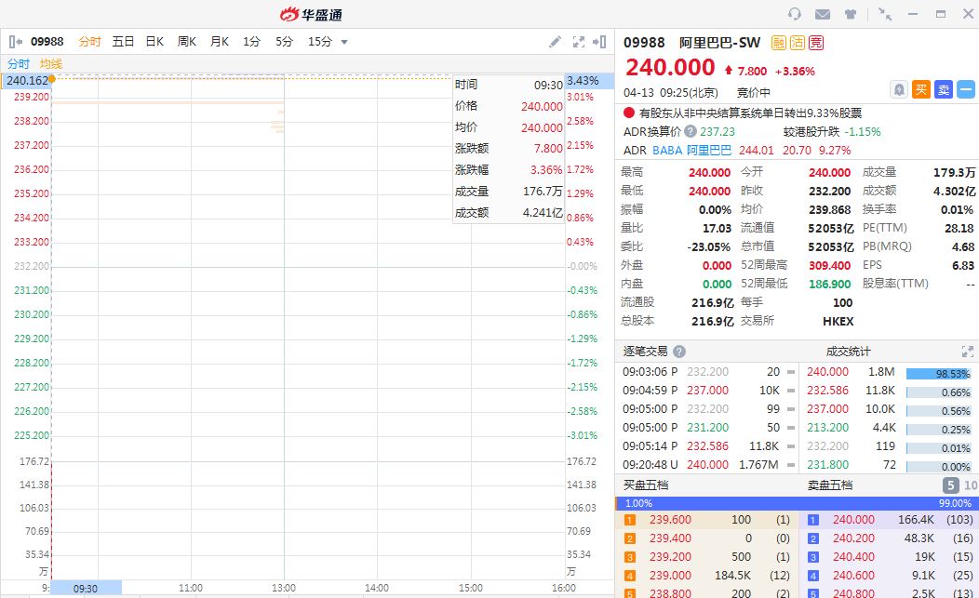Switch to 日K chart tab
This screenshot has height=598, width=979.
[154, 42]
